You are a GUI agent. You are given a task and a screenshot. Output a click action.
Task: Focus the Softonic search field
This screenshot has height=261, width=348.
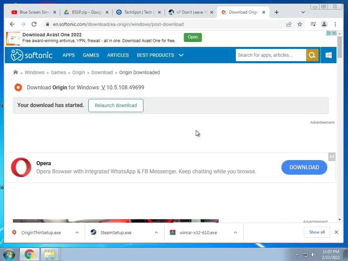pyautogui.click(x=271, y=55)
